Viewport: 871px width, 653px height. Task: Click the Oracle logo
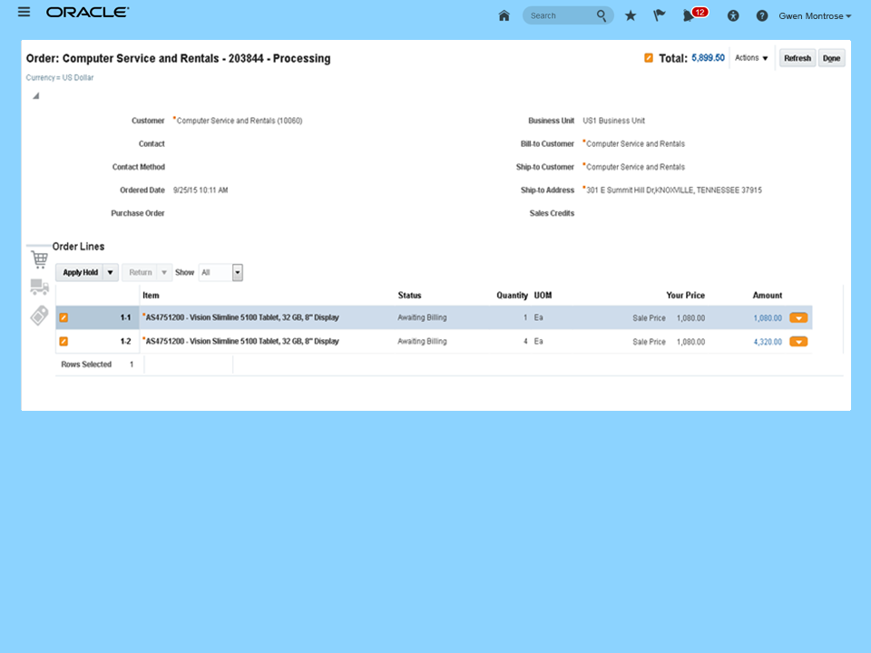point(87,12)
